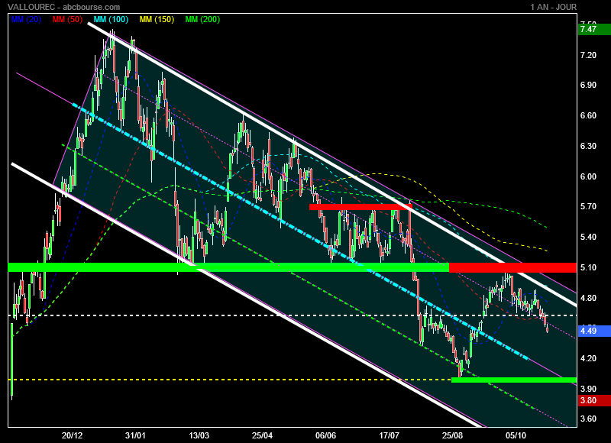Click the 3.60 price axis label
Viewport: 611px width, 443px height.
(588, 419)
